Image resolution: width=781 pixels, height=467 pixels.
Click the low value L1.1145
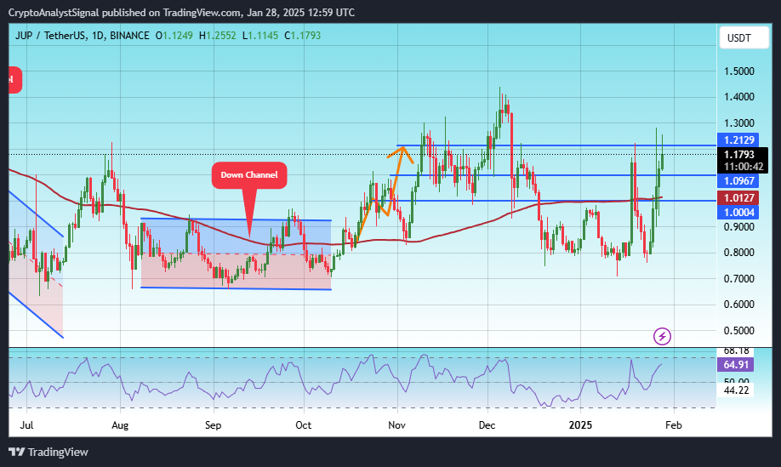click(x=260, y=36)
